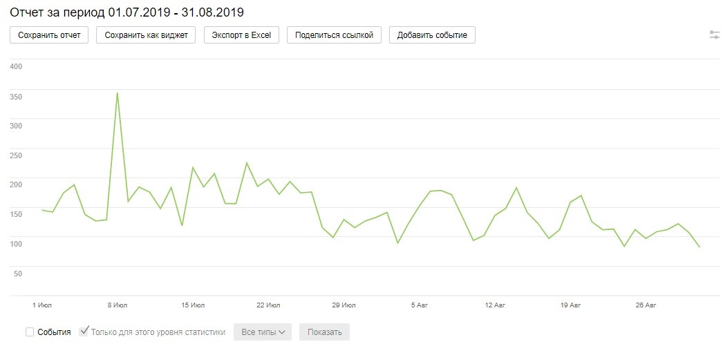The width and height of the screenshot is (723, 353).
Task: Toggle Только для этого уровня статистики checkbox
Action: tap(84, 332)
